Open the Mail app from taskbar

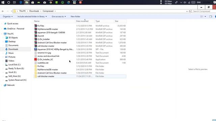[45, 2]
